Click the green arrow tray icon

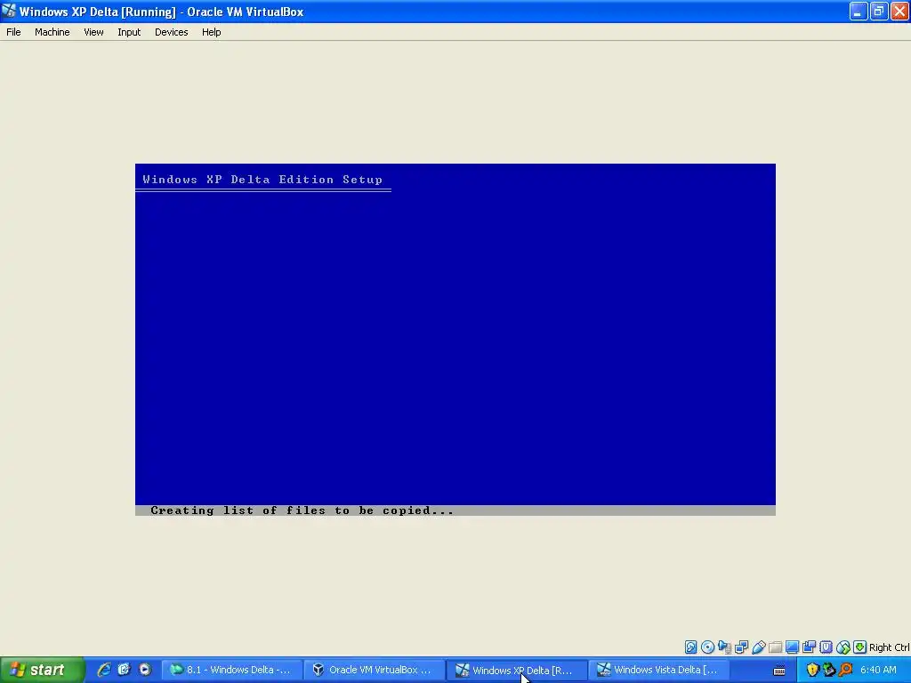point(829,670)
